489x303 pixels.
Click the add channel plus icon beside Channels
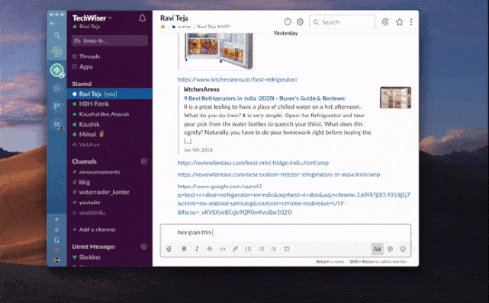coord(143,161)
